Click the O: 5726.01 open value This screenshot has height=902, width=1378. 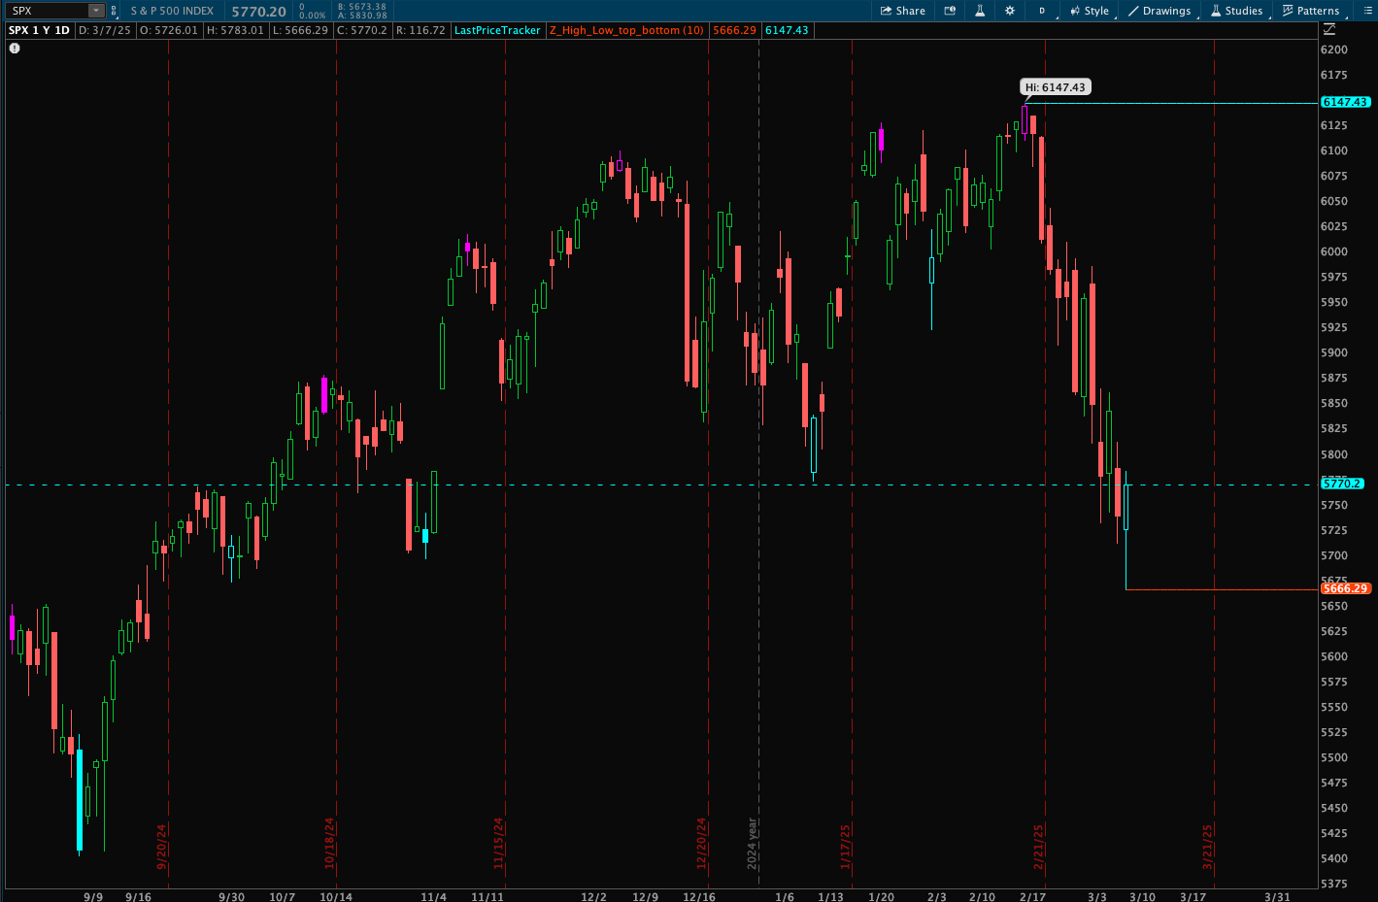[169, 30]
